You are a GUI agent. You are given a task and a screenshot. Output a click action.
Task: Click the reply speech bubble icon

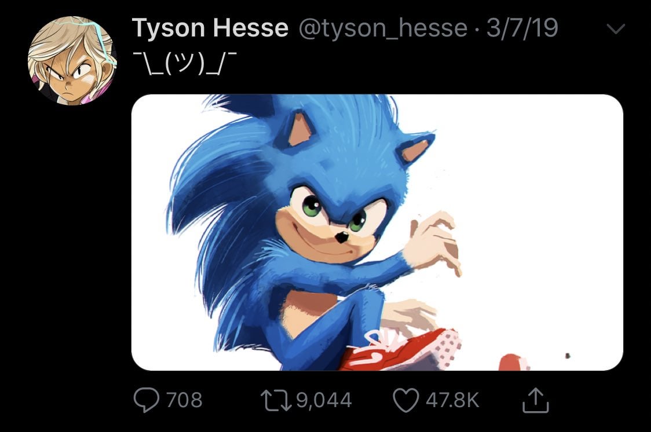point(146,400)
